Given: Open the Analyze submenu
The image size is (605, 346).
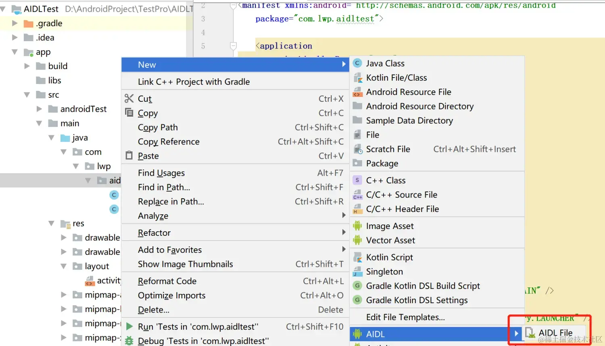Looking at the screenshot, I should tap(235, 216).
